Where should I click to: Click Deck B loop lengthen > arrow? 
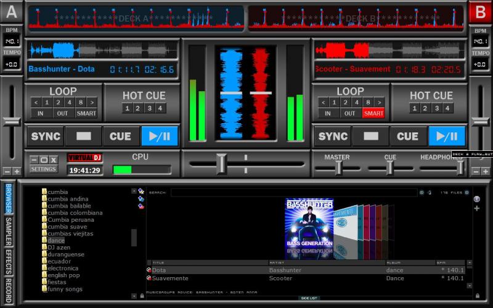[x=380, y=102]
